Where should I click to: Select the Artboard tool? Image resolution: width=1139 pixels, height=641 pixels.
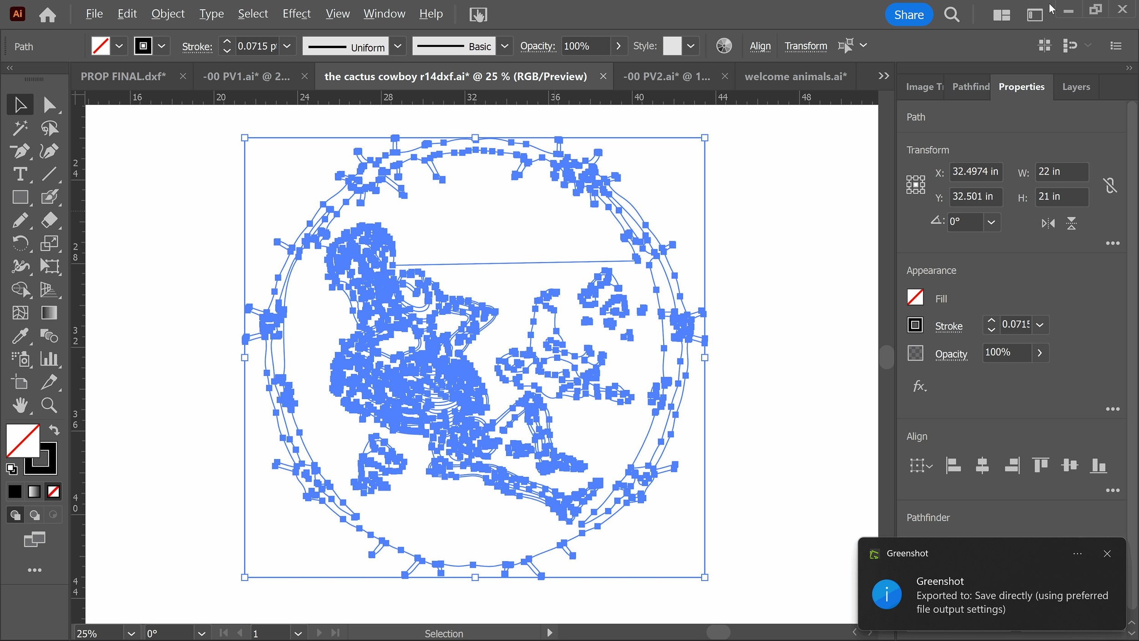coord(20,382)
